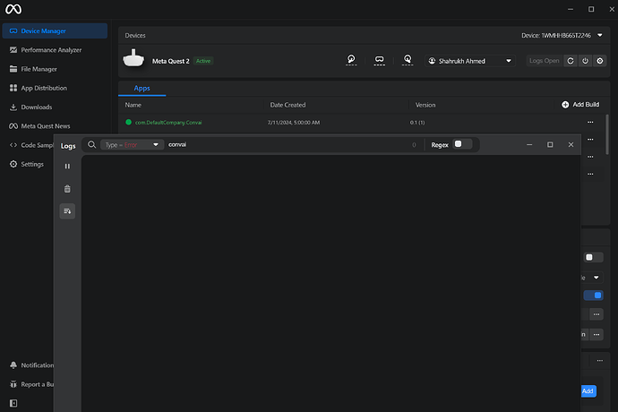Screen dimensions: 618x412
Task: Reboot the device with circular arrow icon
Action: 571,61
